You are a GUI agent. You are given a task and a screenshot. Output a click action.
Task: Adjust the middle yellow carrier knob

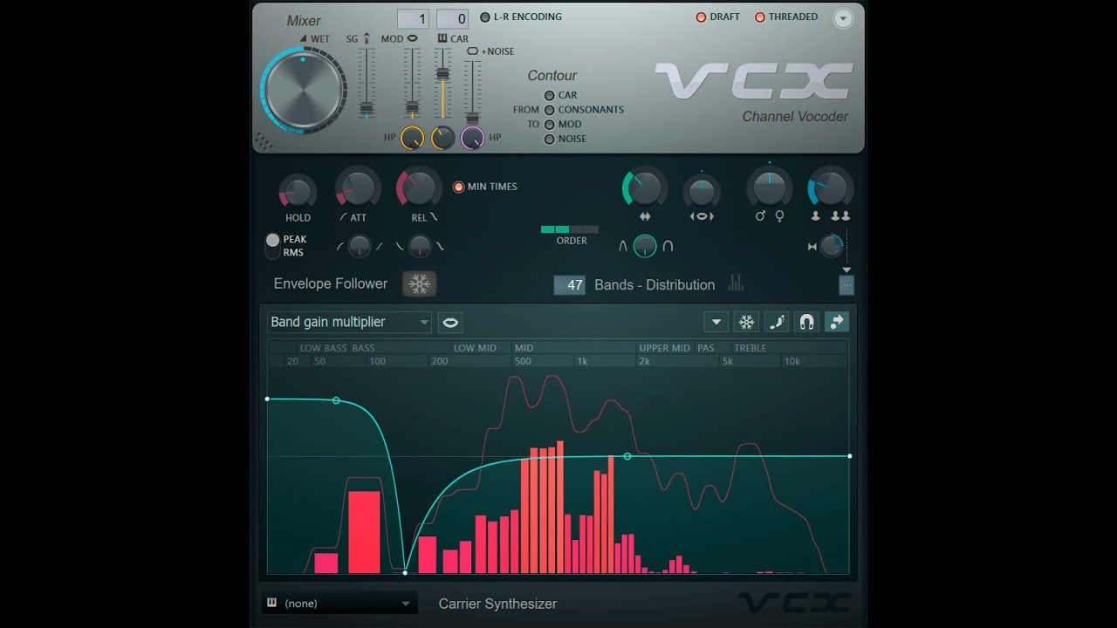(x=442, y=138)
